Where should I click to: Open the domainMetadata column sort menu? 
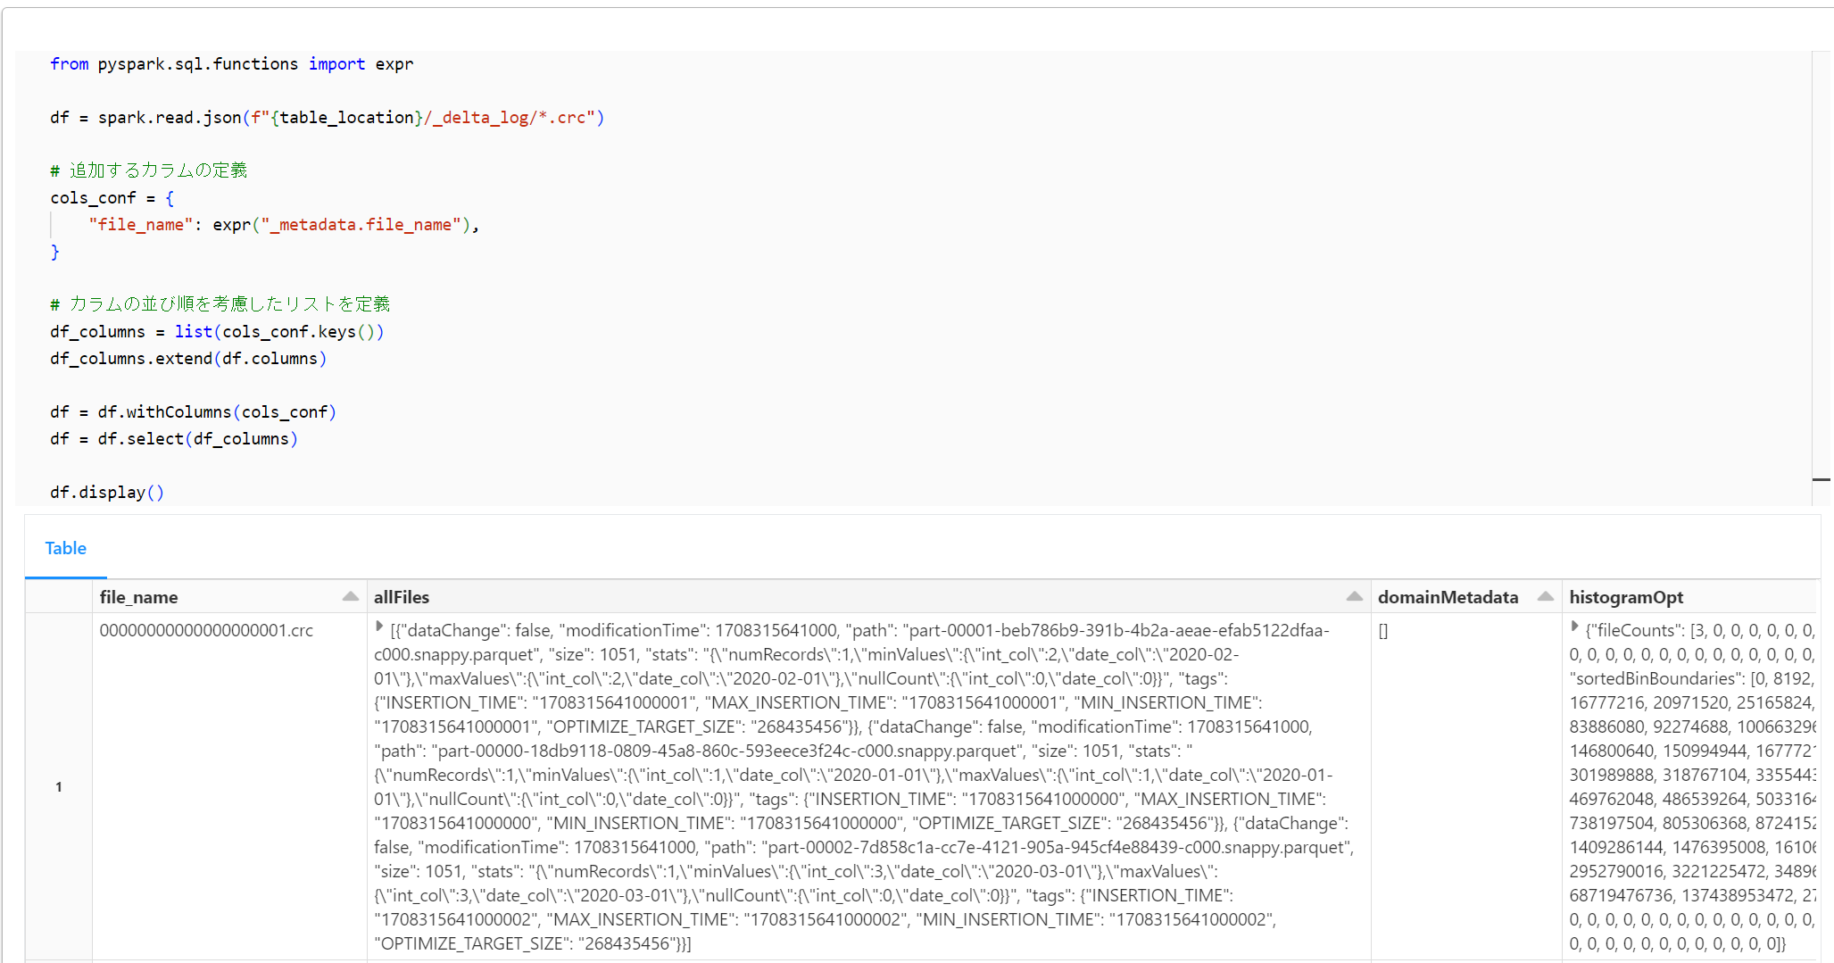1546,597
